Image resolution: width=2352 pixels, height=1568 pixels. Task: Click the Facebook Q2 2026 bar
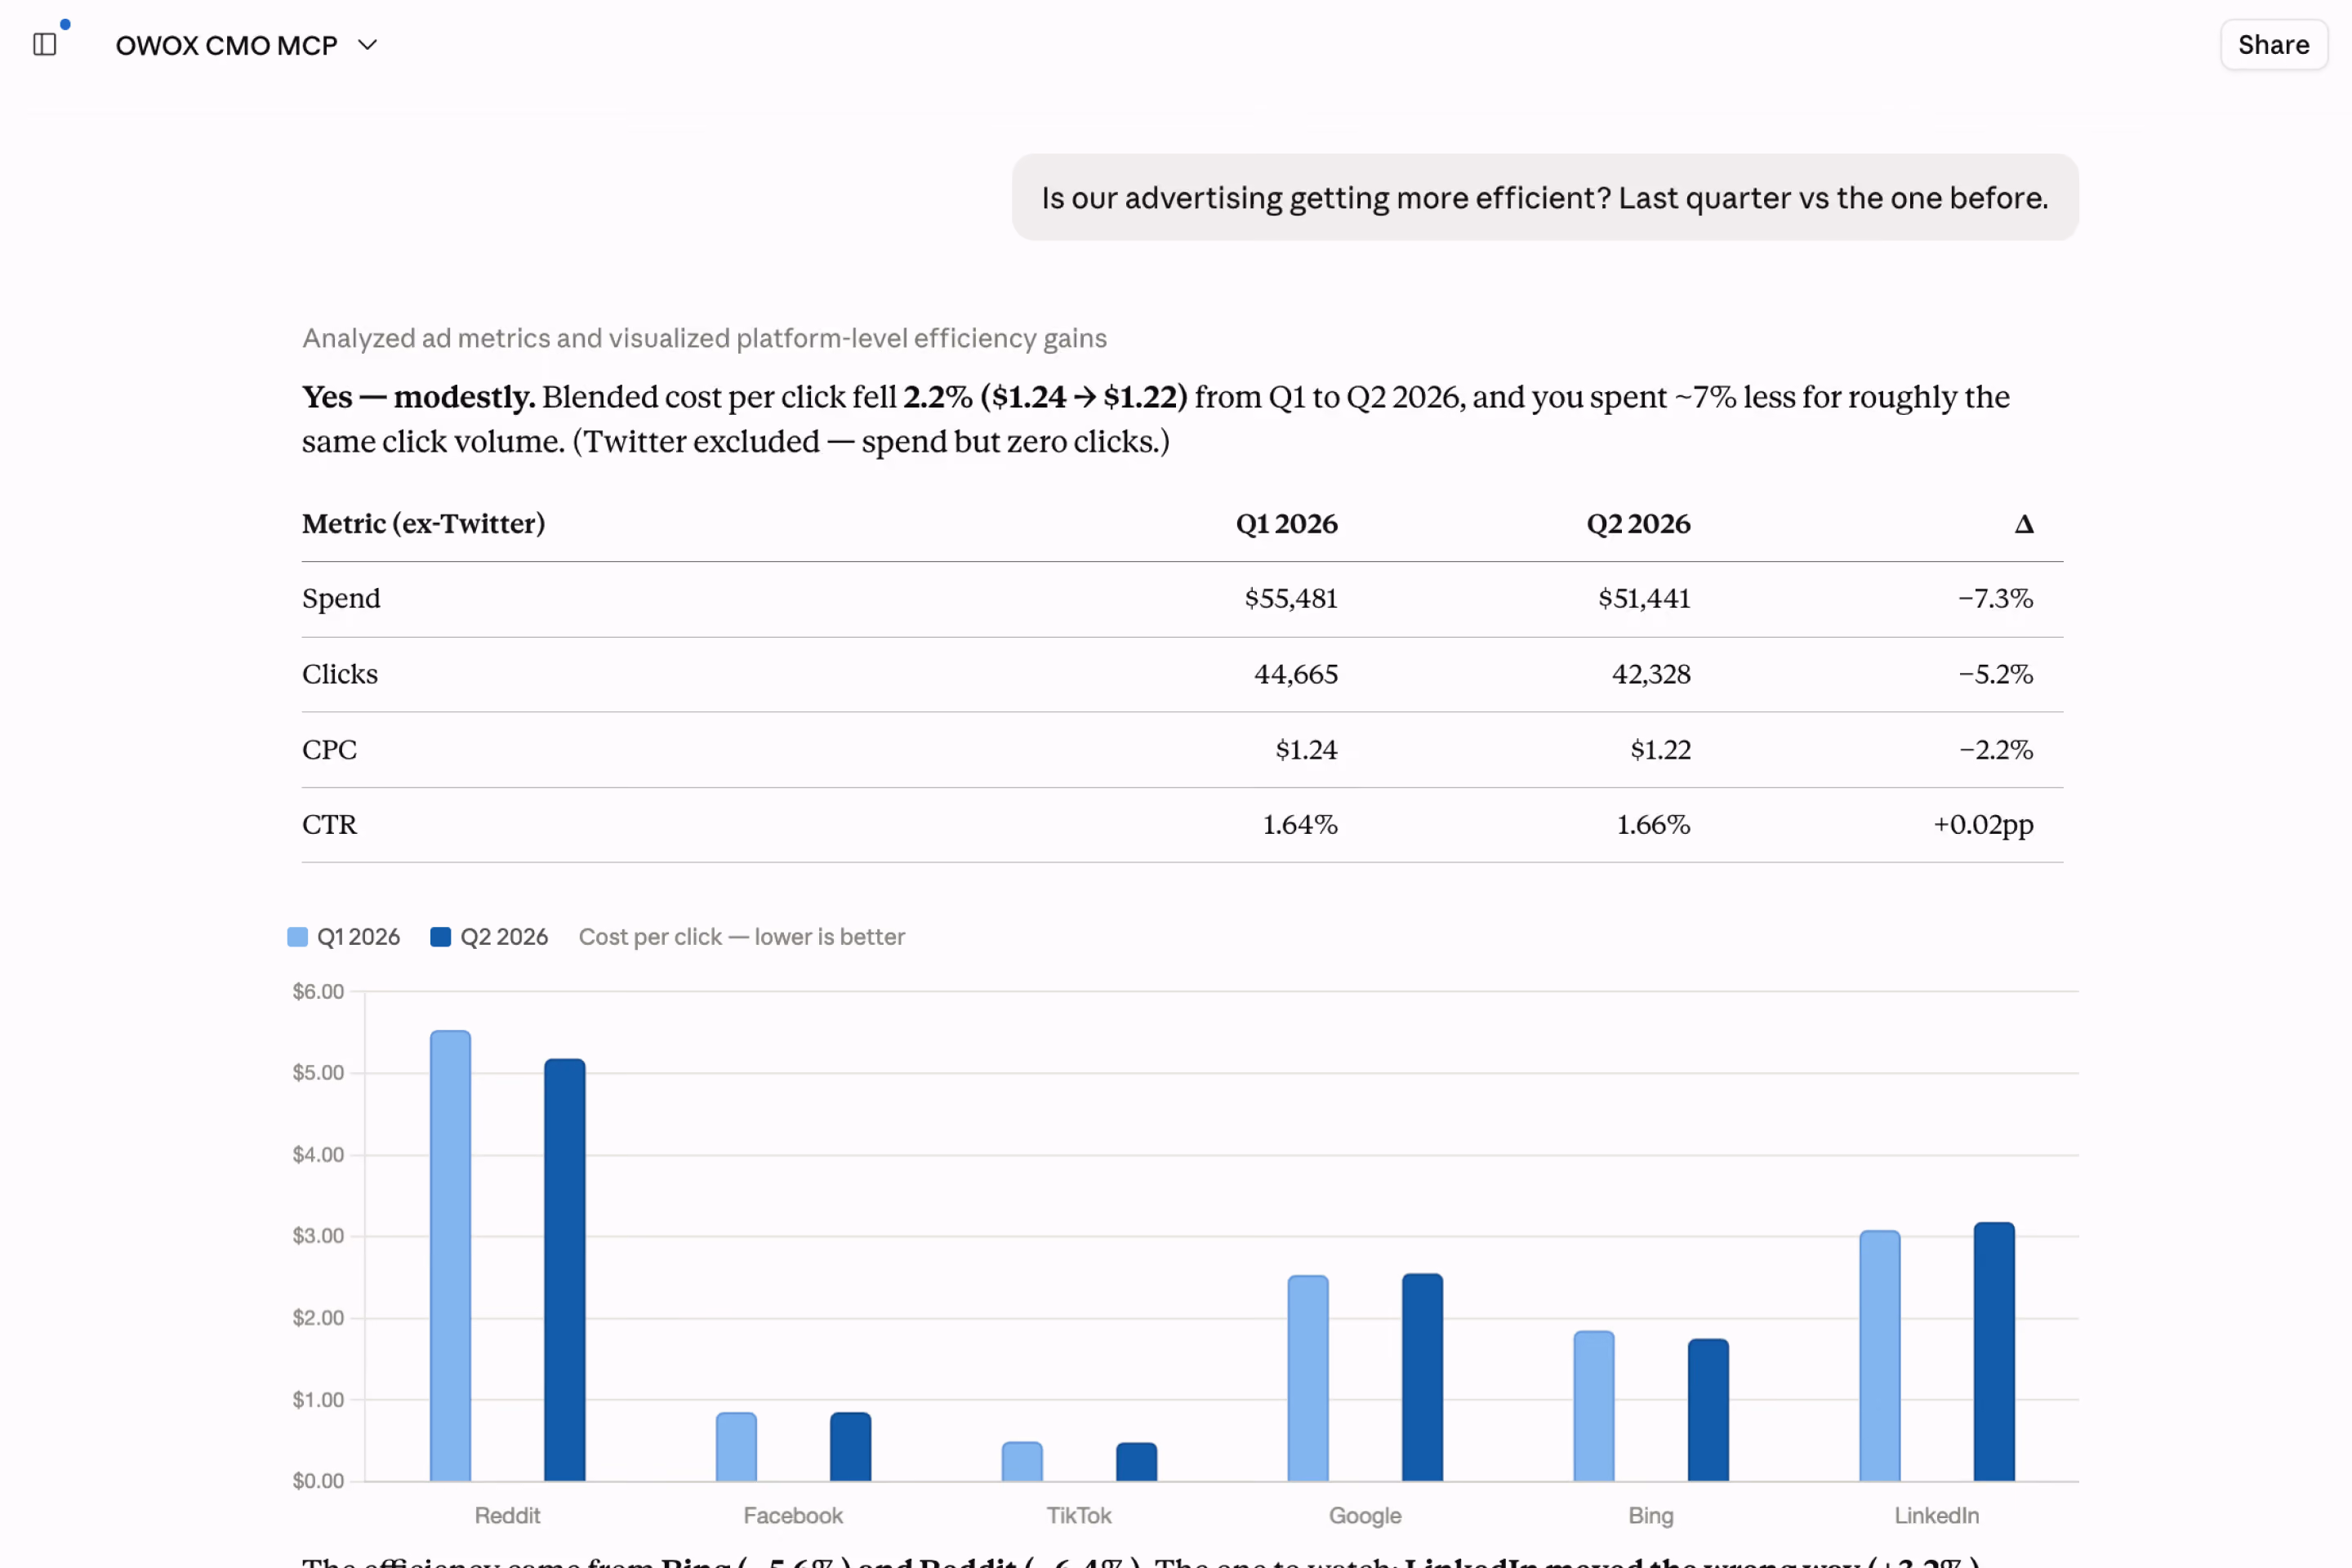click(850, 1447)
